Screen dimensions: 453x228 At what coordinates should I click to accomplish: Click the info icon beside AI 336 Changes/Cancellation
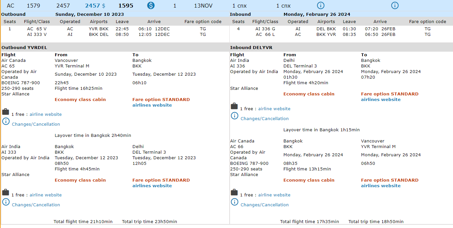tap(235, 116)
